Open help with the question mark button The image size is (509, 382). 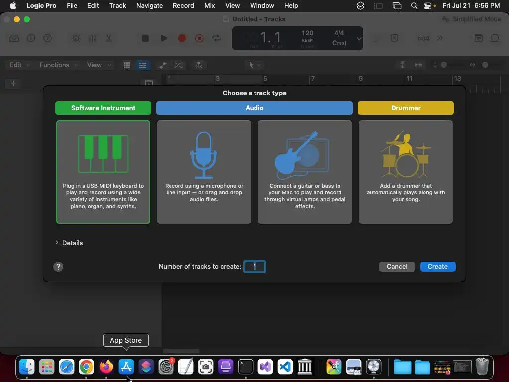point(58,267)
